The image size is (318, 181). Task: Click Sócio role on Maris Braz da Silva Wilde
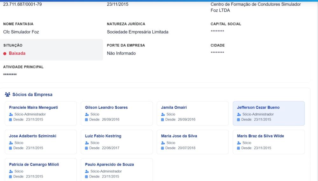tap(247, 143)
